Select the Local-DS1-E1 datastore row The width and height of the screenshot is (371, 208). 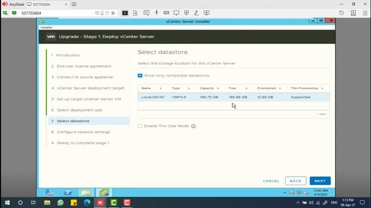pos(234,97)
